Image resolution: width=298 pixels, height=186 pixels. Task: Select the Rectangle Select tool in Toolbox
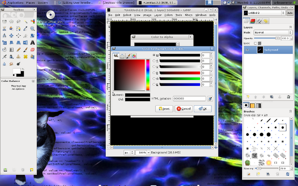coord(4,21)
